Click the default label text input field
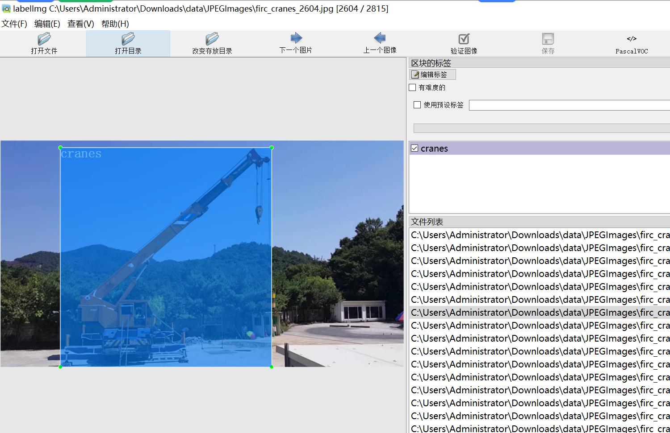Viewport: 670px width, 433px height. click(569, 105)
